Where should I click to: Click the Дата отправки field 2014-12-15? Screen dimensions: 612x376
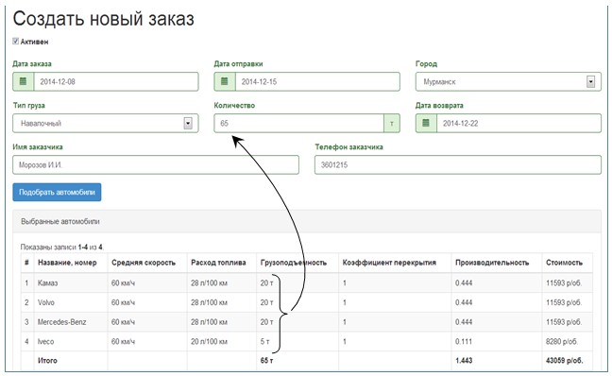click(317, 81)
